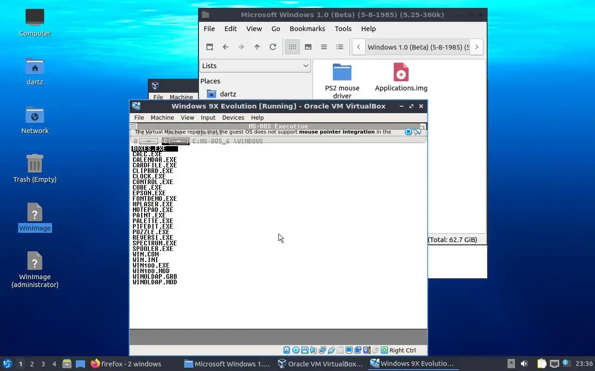
Task: Click the USB devices status icon
Action: 331,350
